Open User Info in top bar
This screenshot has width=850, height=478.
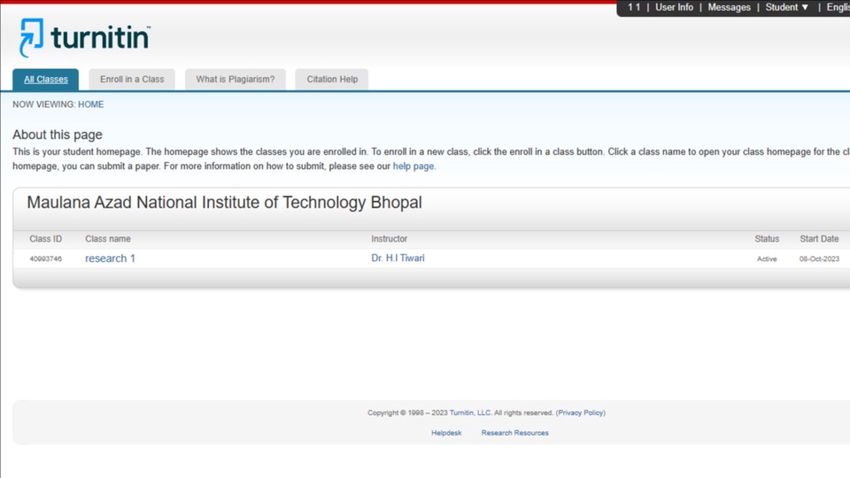point(674,7)
